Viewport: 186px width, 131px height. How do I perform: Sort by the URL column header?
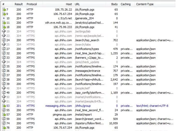[90, 4]
